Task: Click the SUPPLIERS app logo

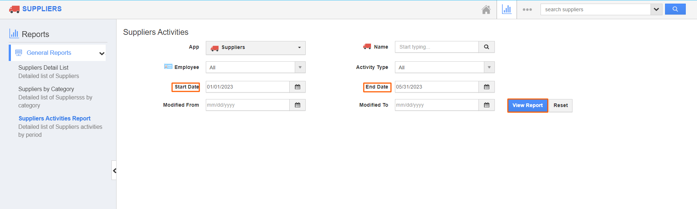Action: (x=35, y=9)
